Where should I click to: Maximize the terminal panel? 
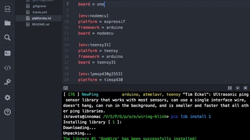tap(230, 88)
